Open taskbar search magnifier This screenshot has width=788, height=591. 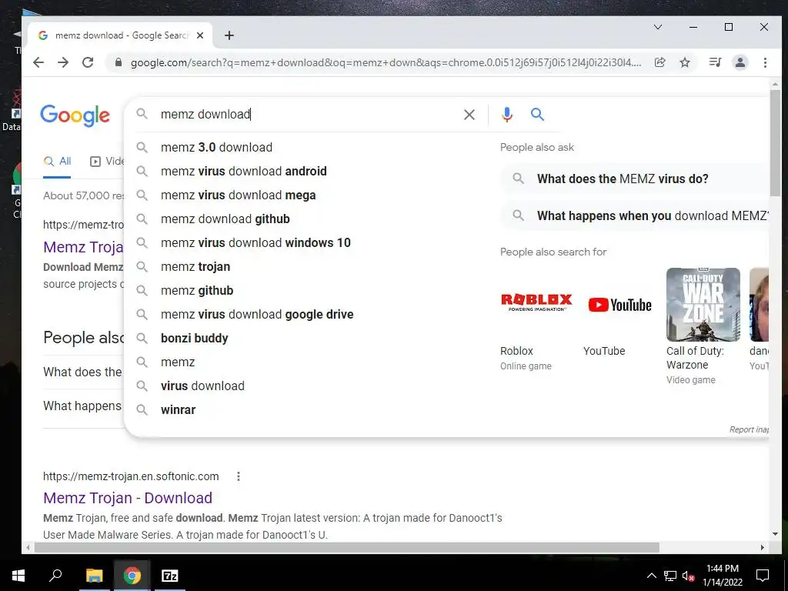pyautogui.click(x=55, y=576)
